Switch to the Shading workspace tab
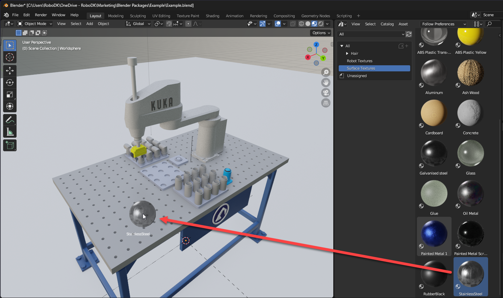The image size is (503, 298). [212, 16]
